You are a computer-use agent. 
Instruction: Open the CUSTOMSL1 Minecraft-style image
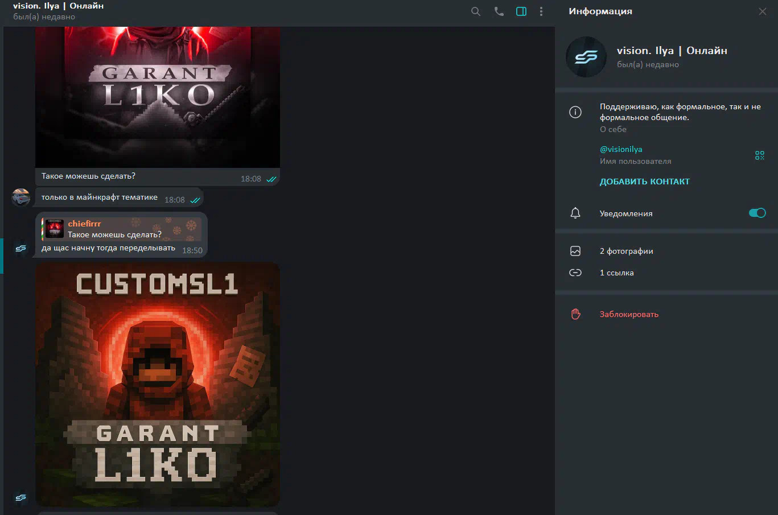(158, 384)
